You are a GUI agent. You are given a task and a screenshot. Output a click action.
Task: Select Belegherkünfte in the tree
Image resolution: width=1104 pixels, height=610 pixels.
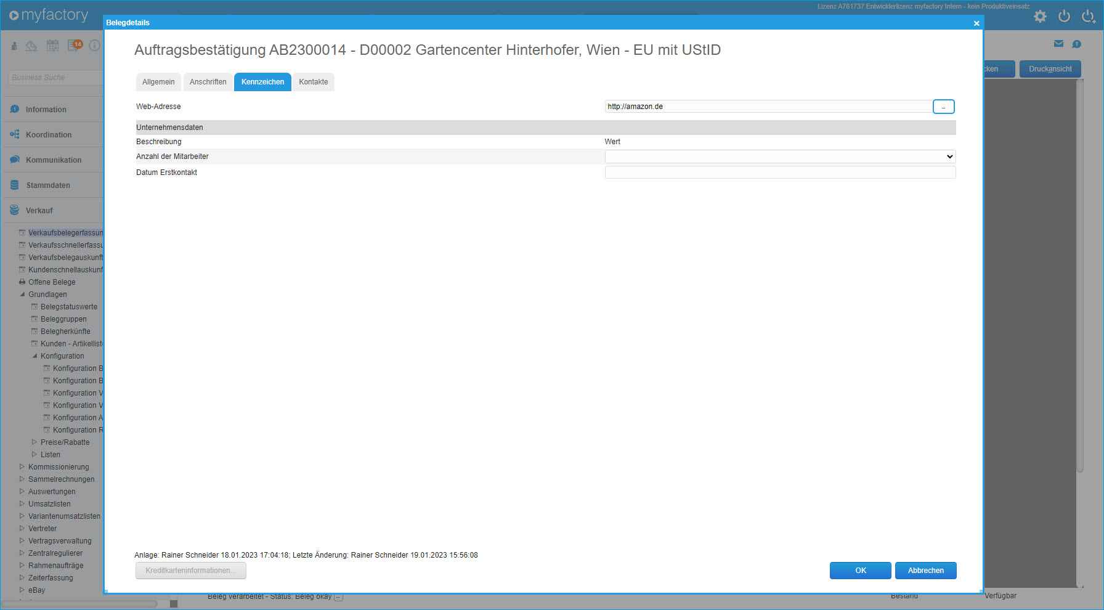click(65, 331)
